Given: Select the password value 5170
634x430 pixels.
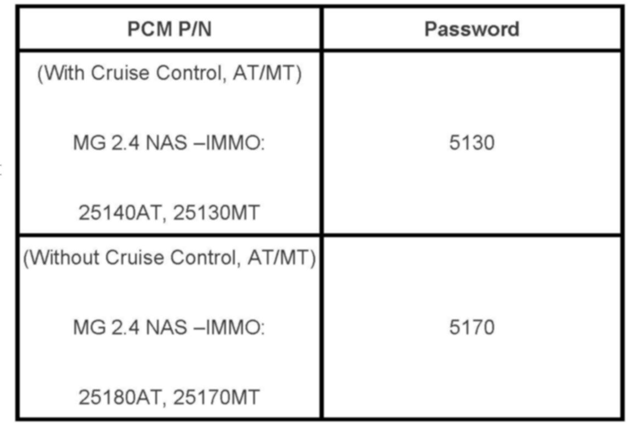Looking at the screenshot, I should click(472, 328).
